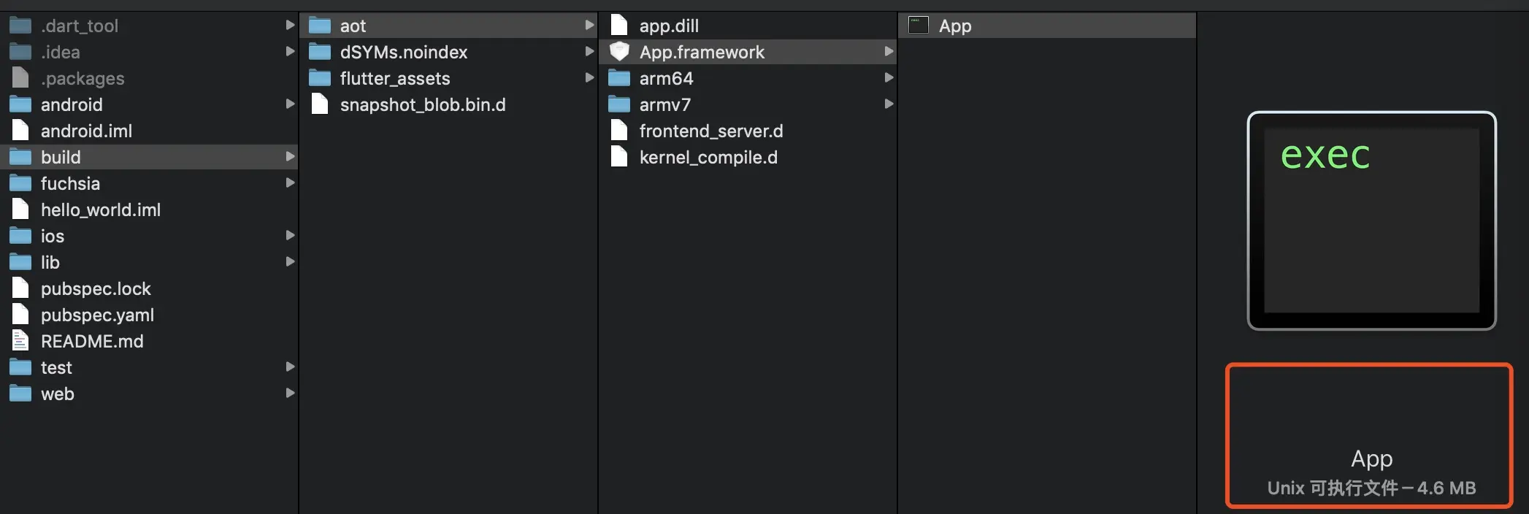This screenshot has width=1529, height=514.
Task: Expand the web folder arrow
Action: click(x=290, y=394)
